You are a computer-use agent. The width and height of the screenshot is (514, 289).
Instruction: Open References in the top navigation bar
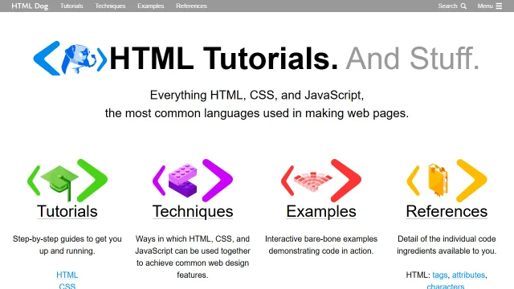tap(191, 6)
